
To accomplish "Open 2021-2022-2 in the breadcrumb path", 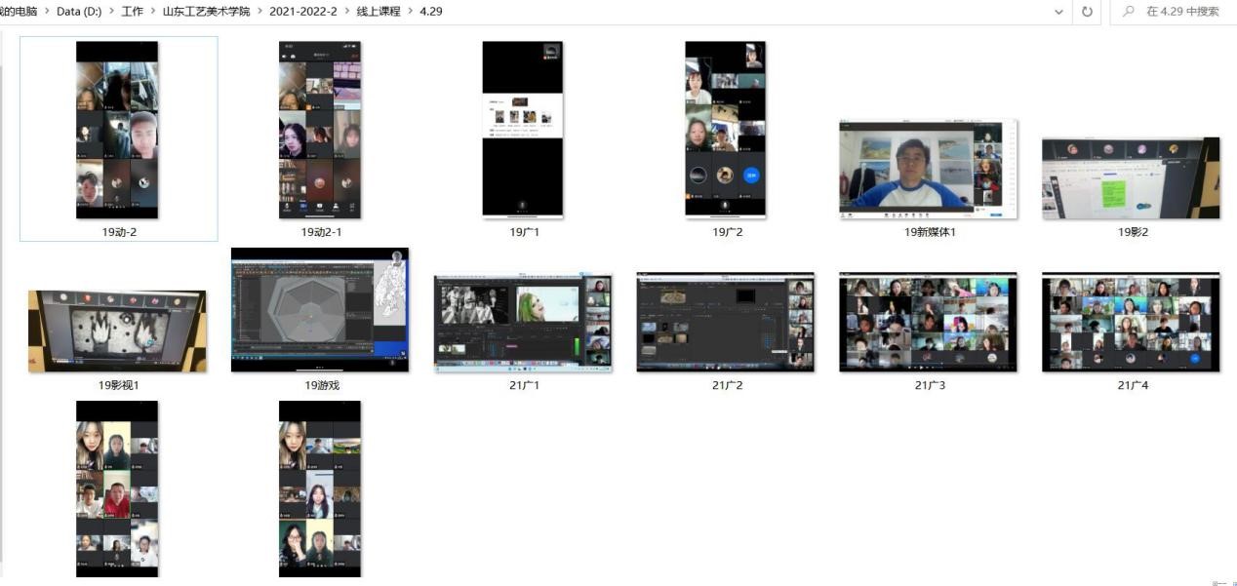I will 302,12.
